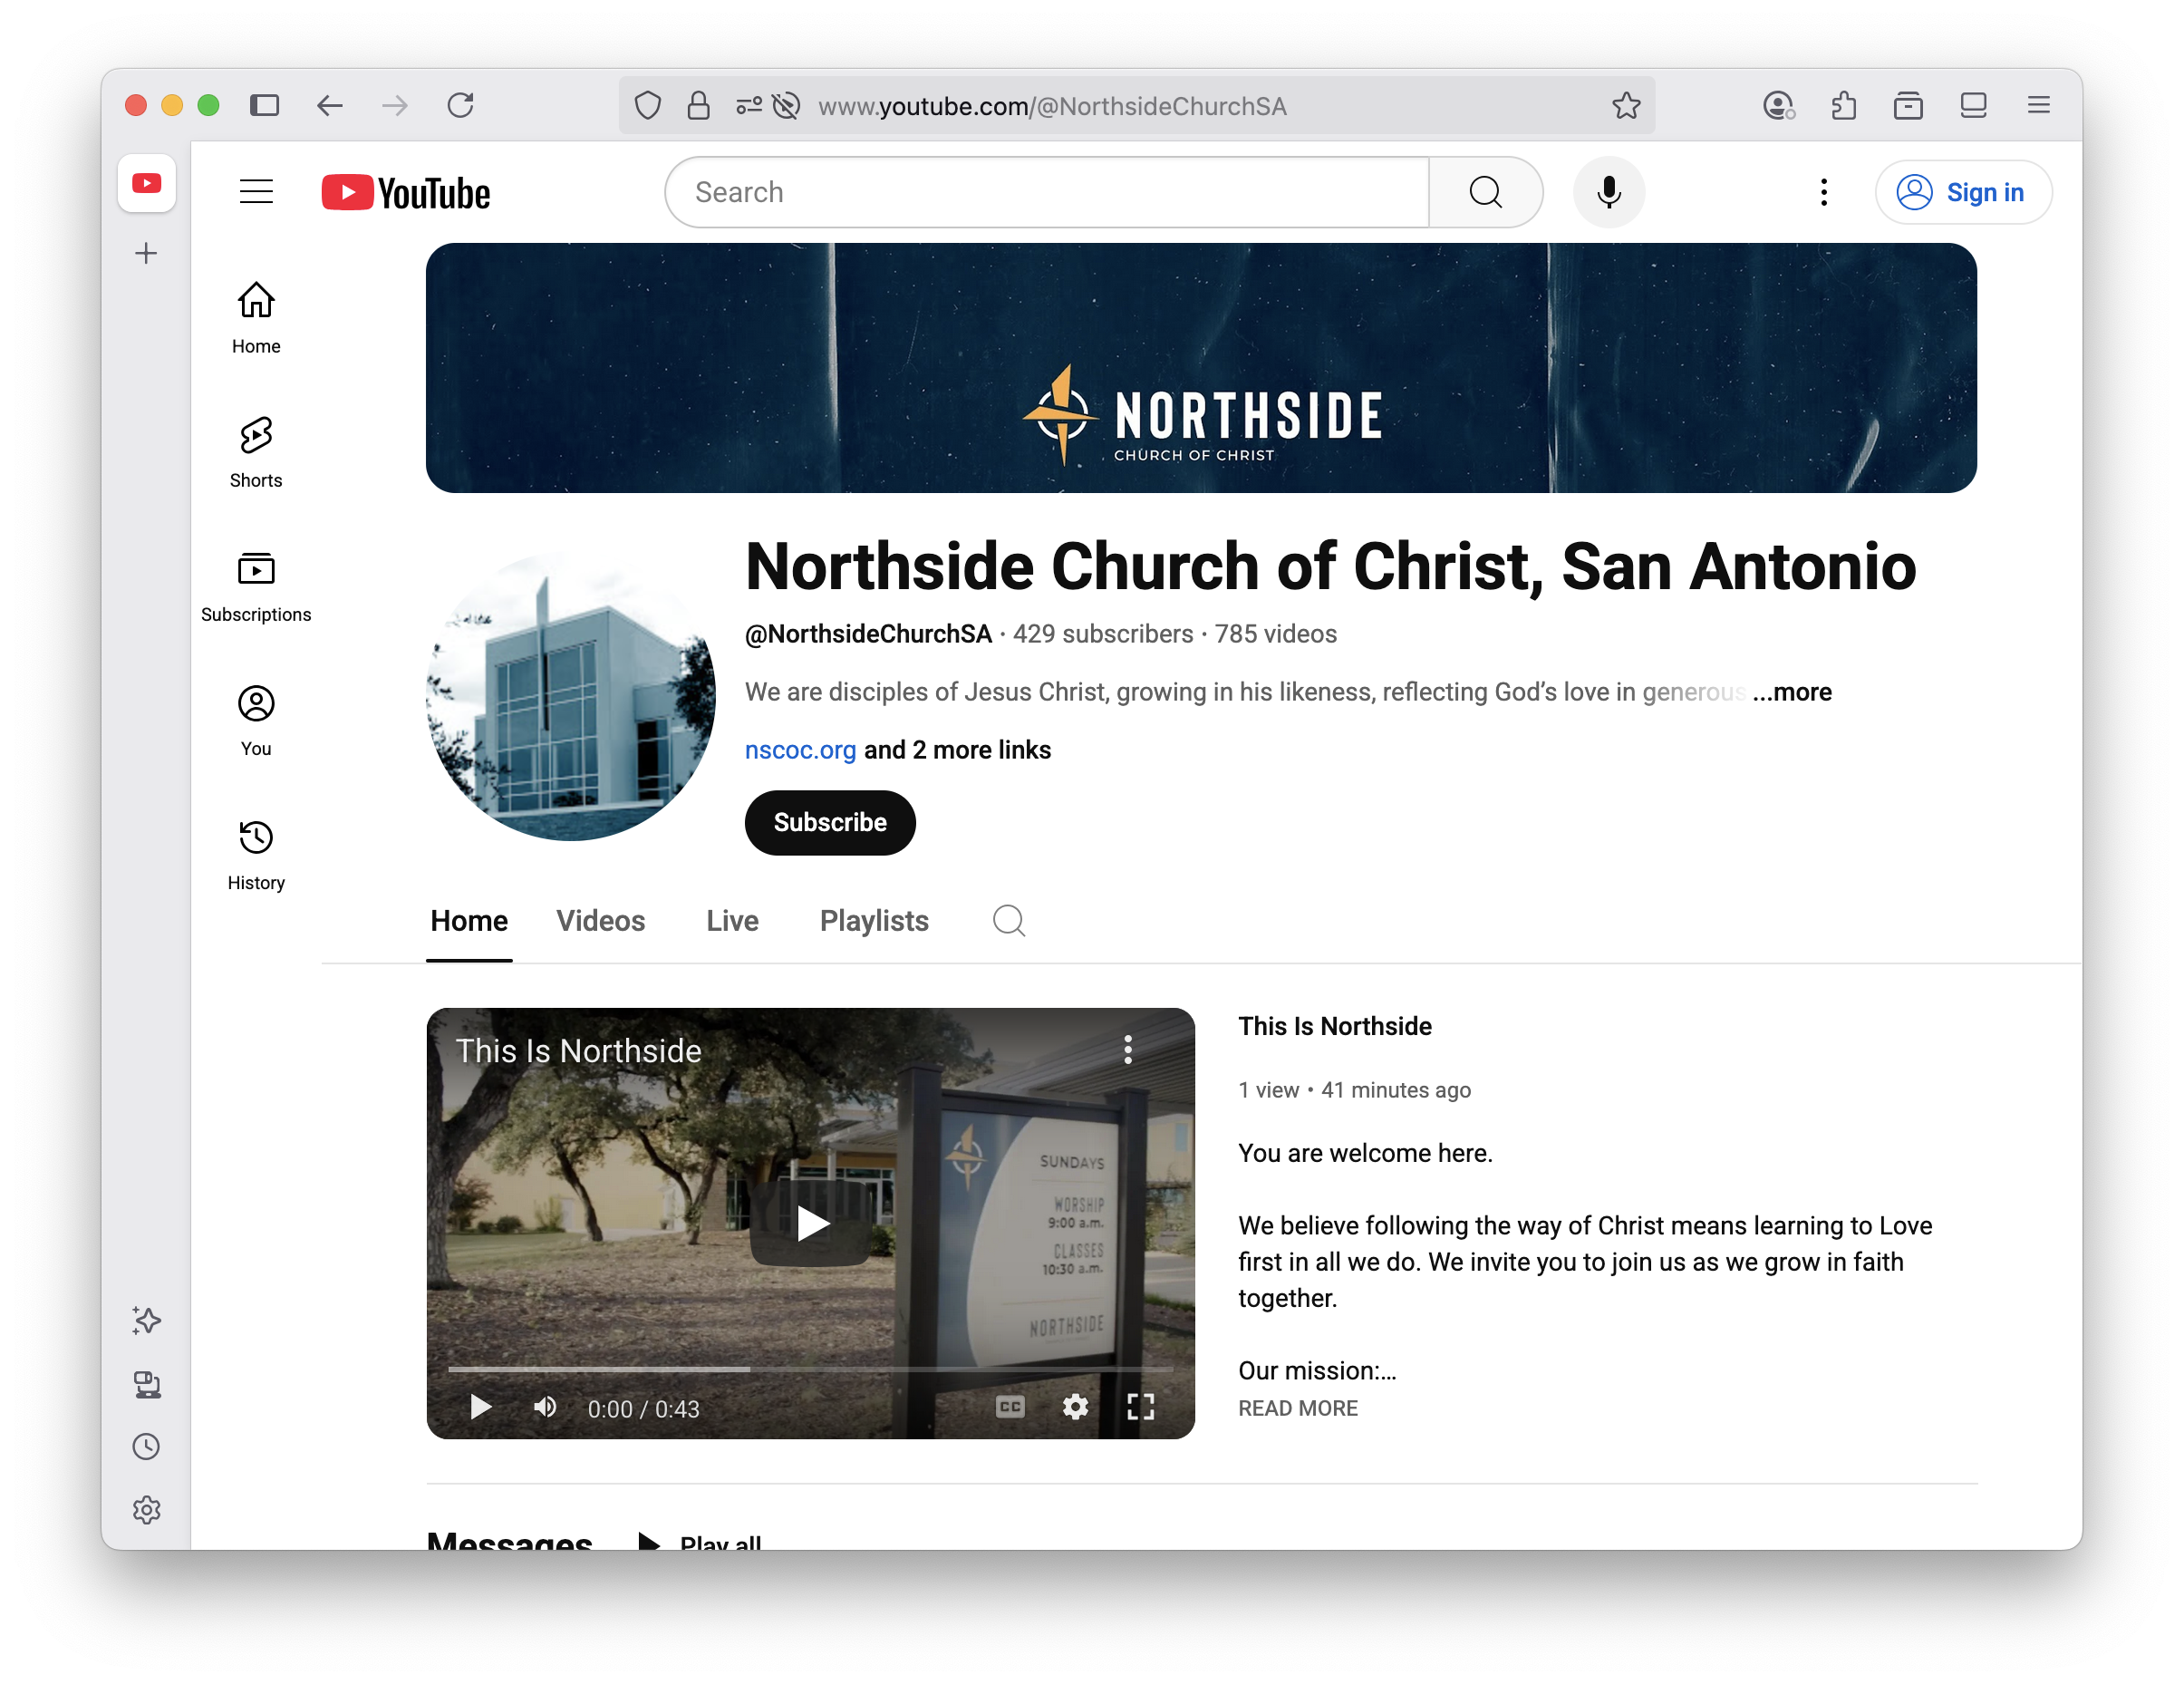2184x1684 pixels.
Task: Open History in YouTube sidebar
Action: coord(256,855)
